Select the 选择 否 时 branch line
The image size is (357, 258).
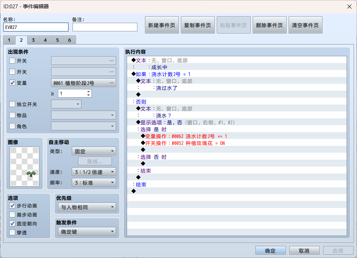pos(237,157)
